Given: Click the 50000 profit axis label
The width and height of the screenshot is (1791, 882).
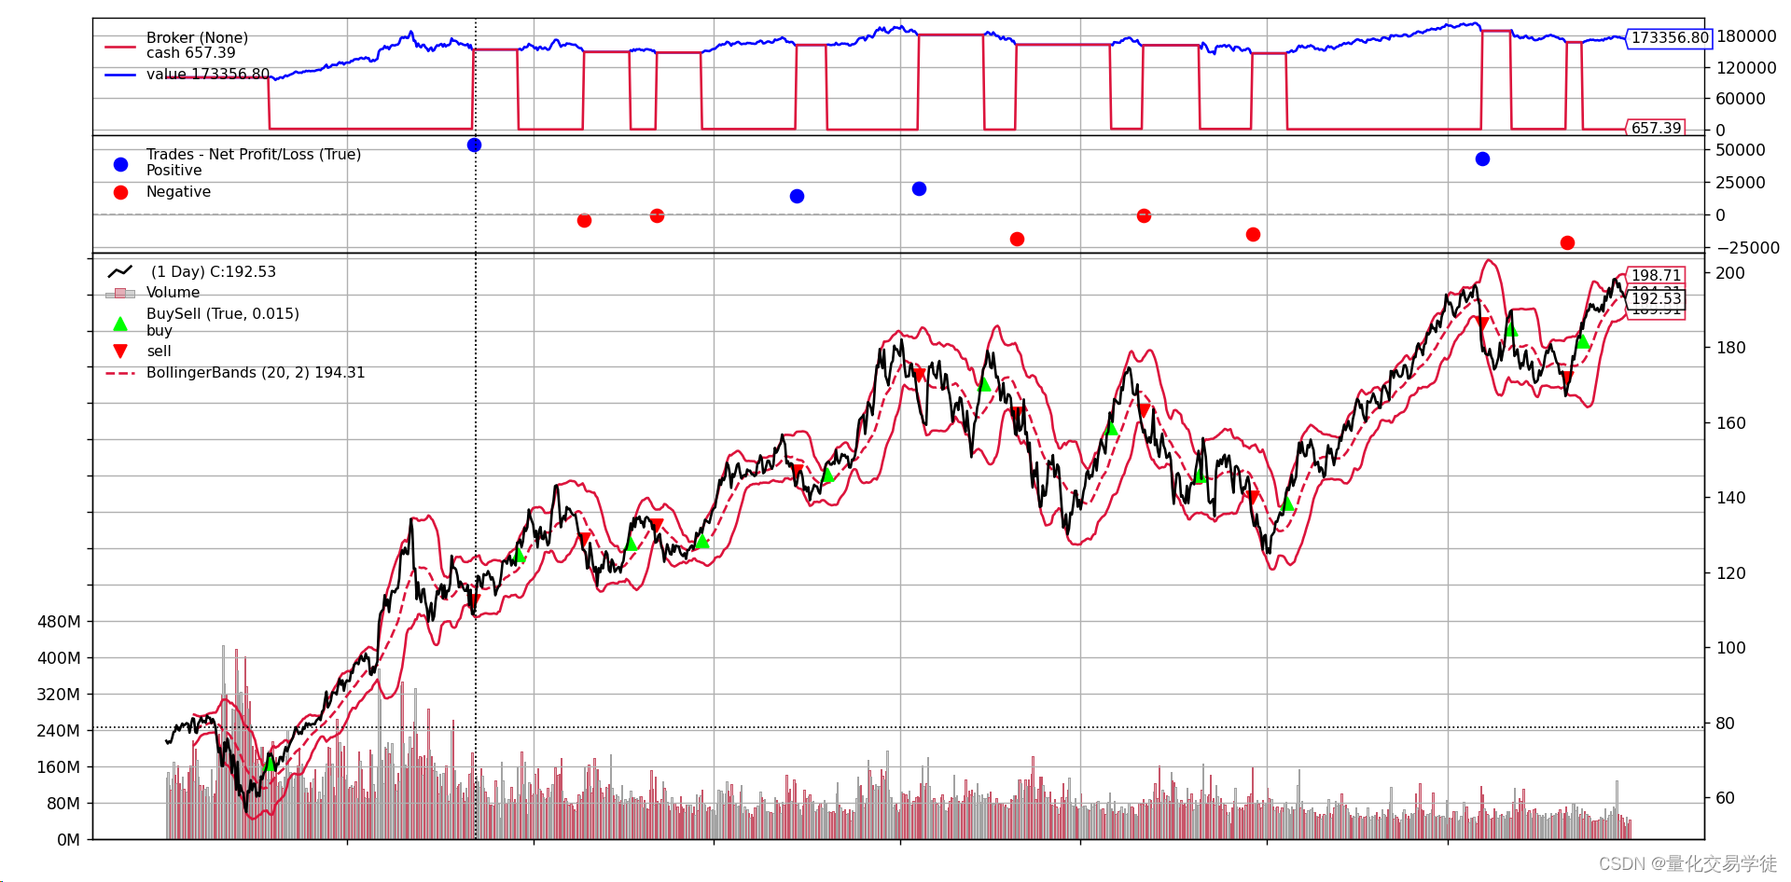Looking at the screenshot, I should (1741, 149).
